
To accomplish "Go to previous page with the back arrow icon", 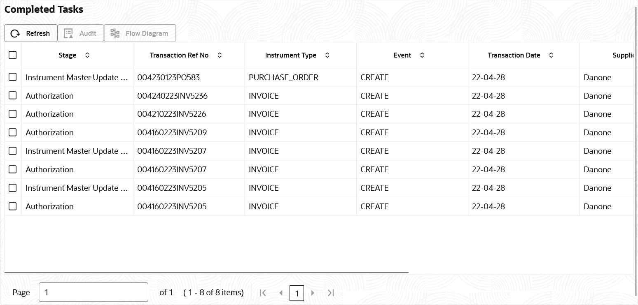I will click(280, 293).
